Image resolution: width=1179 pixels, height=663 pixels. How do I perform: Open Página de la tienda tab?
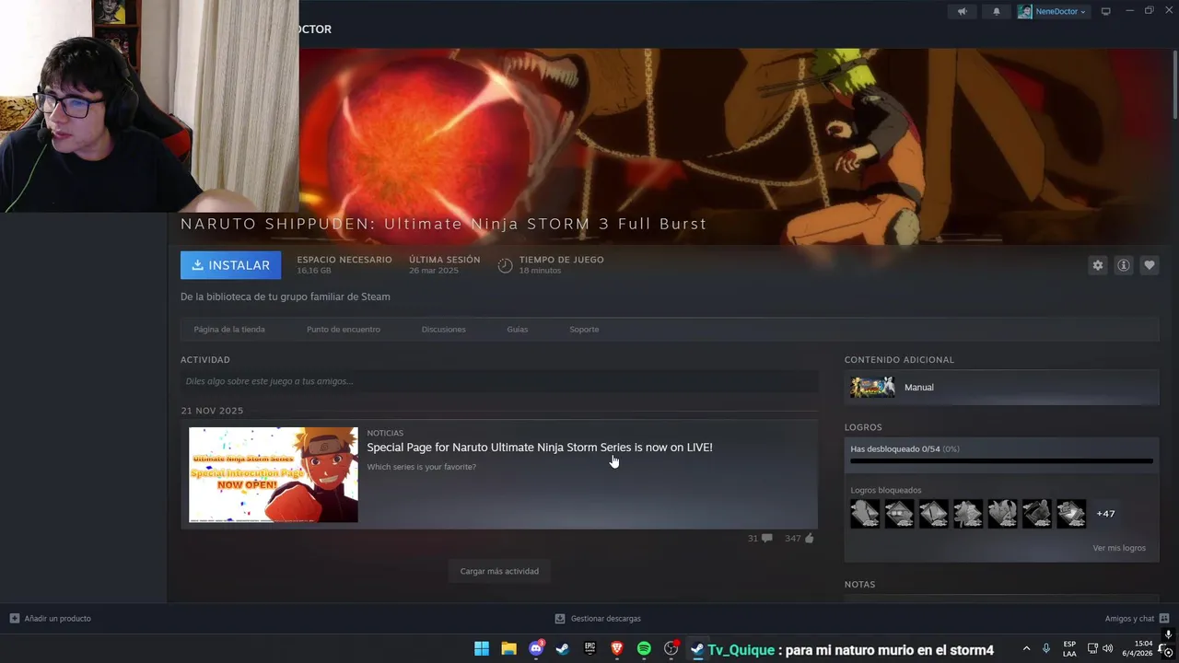coord(229,329)
